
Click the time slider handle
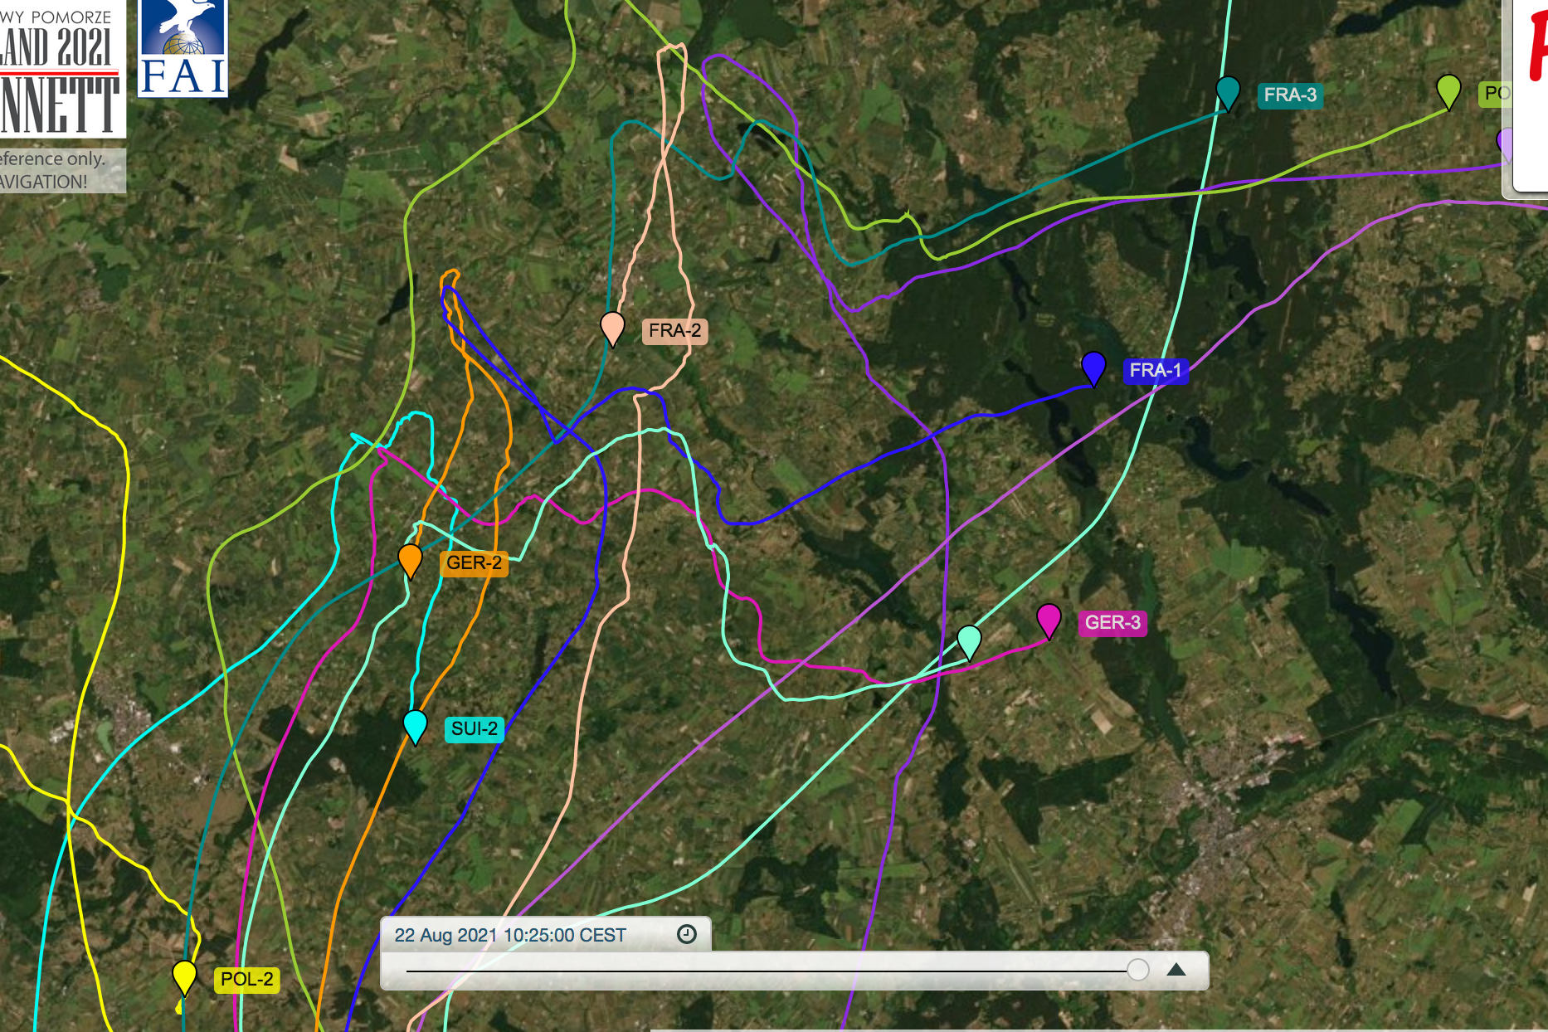[1137, 969]
